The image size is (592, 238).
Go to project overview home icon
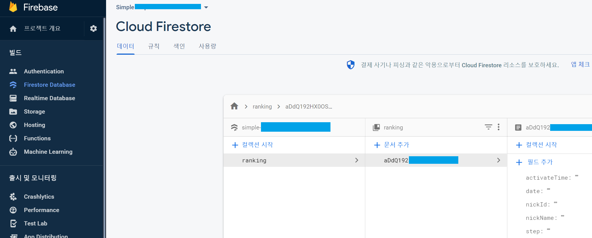(13, 28)
